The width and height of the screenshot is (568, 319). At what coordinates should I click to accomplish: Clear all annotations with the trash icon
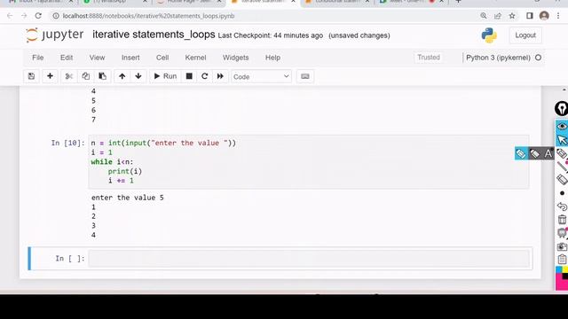coord(562,220)
